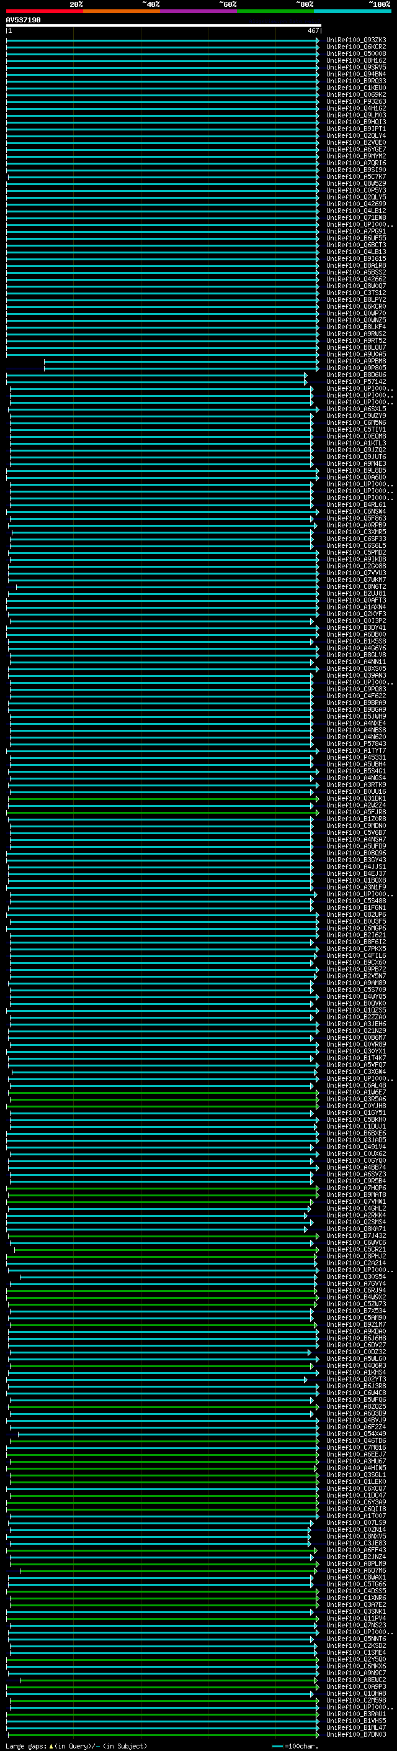Click the AV537190 query name

[23, 20]
